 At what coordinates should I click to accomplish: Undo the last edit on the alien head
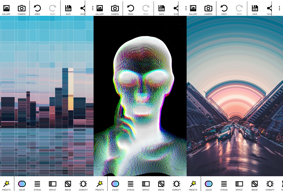pos(131,10)
